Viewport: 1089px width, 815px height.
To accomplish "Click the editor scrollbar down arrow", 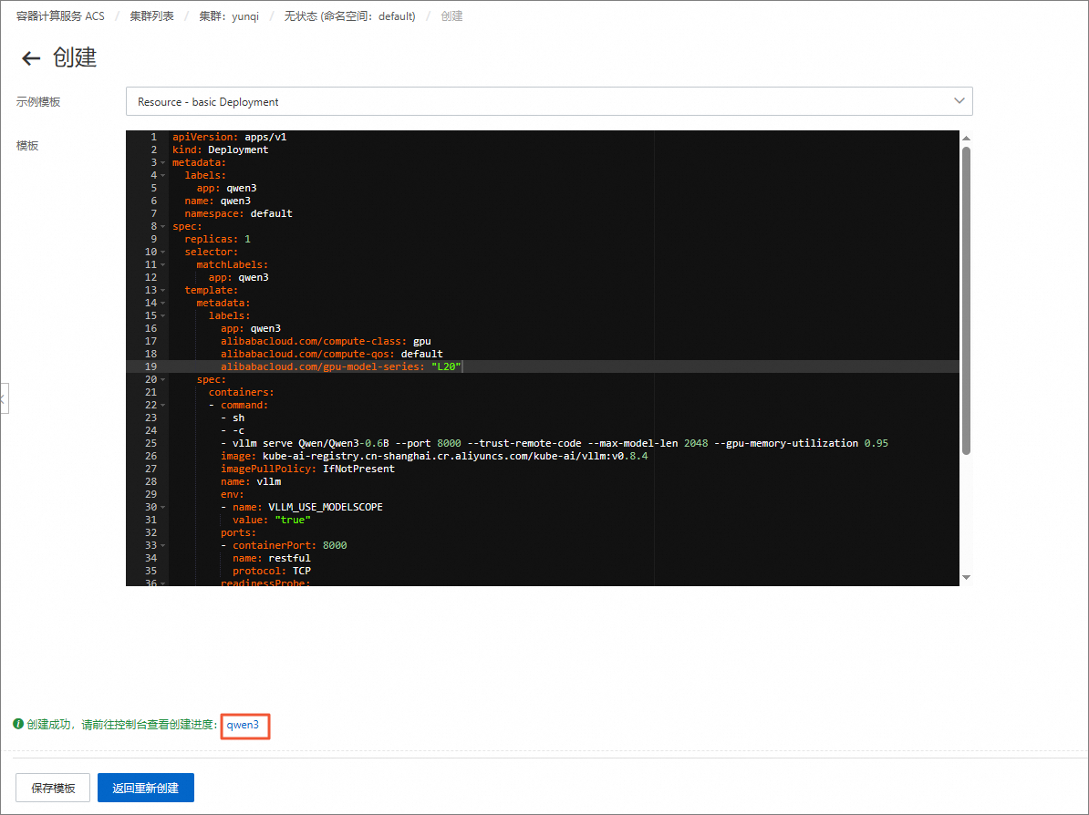I will pos(966,578).
